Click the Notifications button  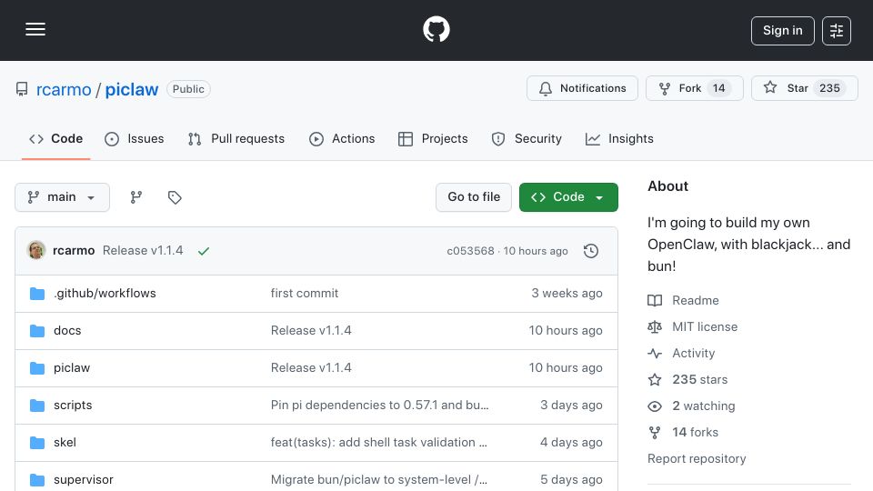point(582,88)
